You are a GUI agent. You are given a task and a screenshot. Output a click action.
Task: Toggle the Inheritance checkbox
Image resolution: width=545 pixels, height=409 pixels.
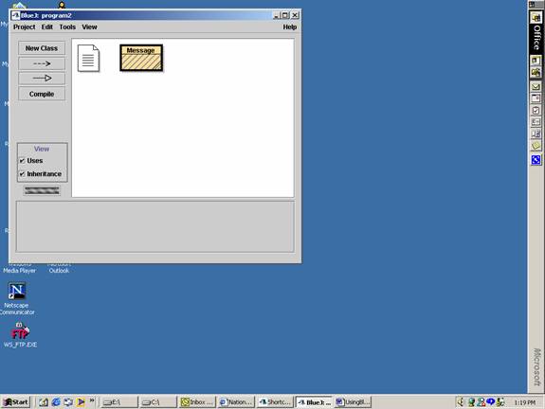22,174
